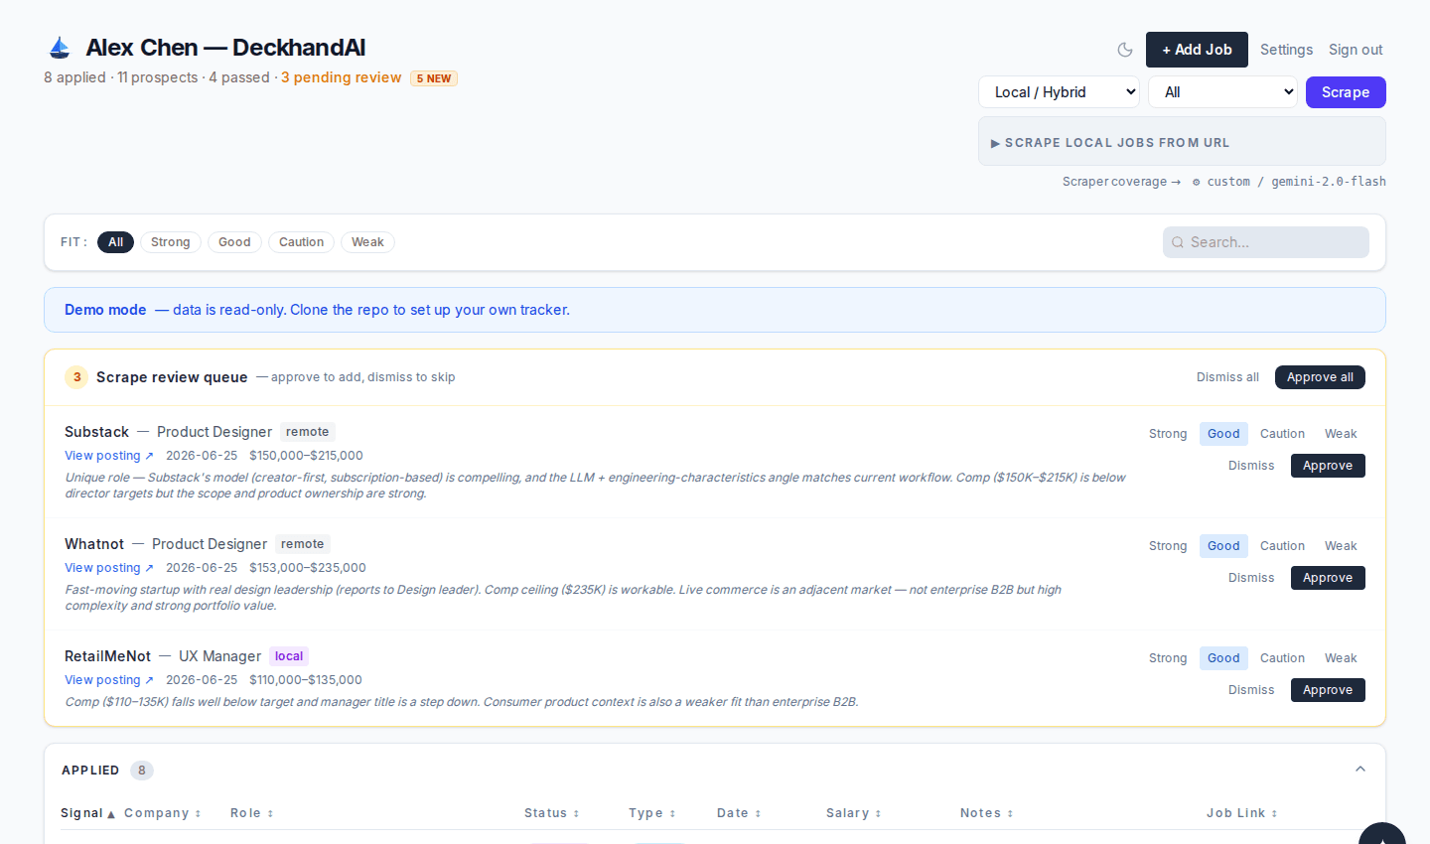Filter fit by Strong
Image resolution: width=1430 pixels, height=844 pixels.
171,242
